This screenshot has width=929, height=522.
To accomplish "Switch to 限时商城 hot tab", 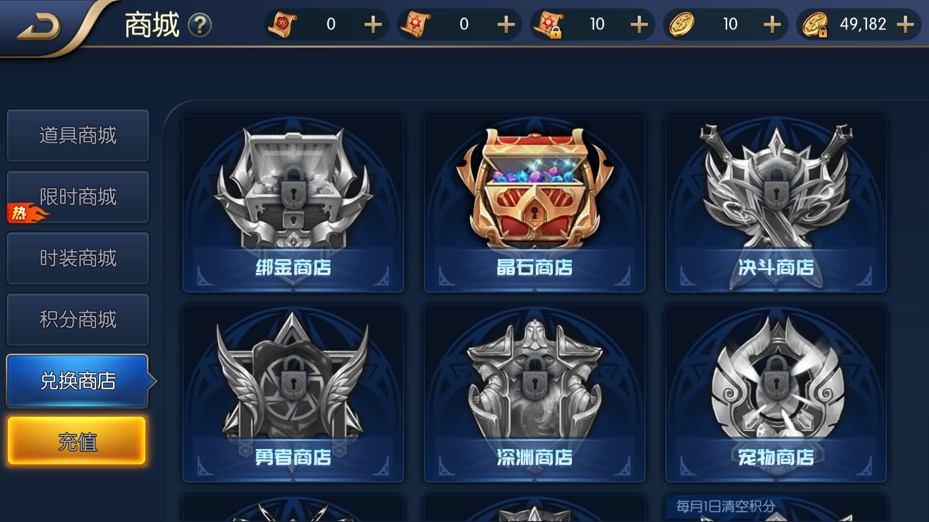I will point(78,197).
